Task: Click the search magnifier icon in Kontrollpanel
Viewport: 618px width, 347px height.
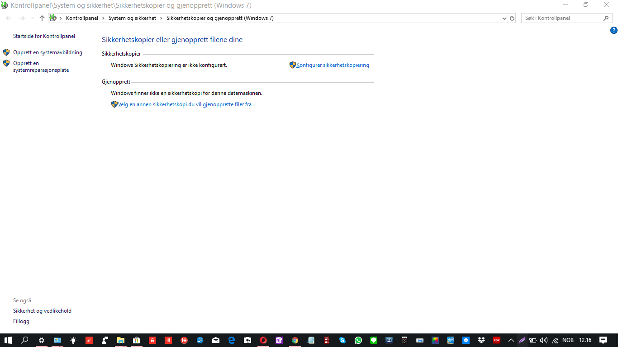Action: tap(606, 18)
